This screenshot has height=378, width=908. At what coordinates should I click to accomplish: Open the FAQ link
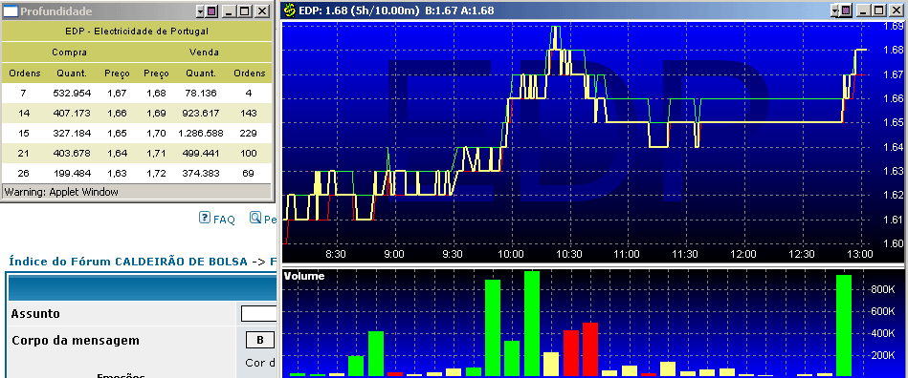pos(224,220)
